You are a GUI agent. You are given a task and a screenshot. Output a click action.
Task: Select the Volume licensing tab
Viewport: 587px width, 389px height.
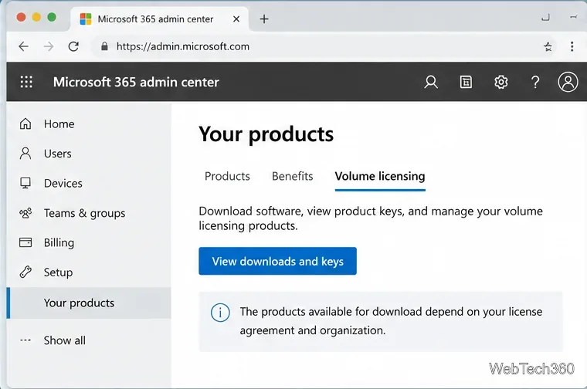click(380, 176)
